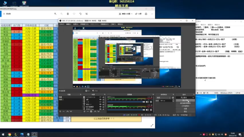Adjust the desktop audio volume slider
Image resolution: width=244 pixels, height=137 pixels.
tap(126, 110)
